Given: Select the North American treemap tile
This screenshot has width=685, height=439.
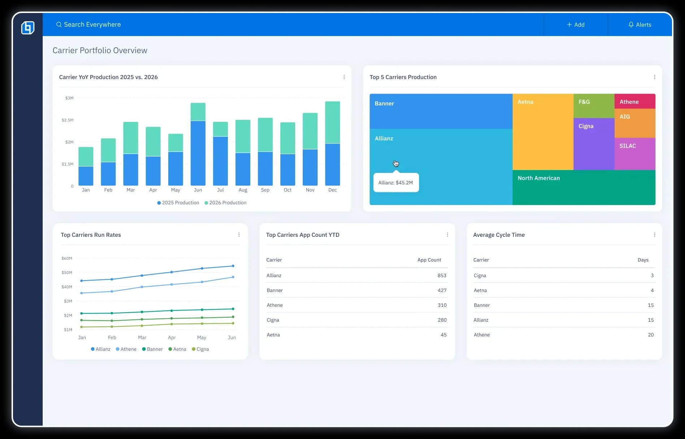Looking at the screenshot, I should pyautogui.click(x=583, y=188).
